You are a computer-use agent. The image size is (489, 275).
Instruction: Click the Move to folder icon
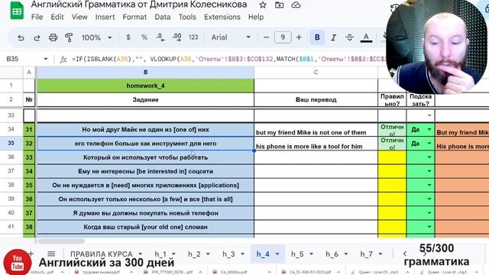click(x=279, y=5)
